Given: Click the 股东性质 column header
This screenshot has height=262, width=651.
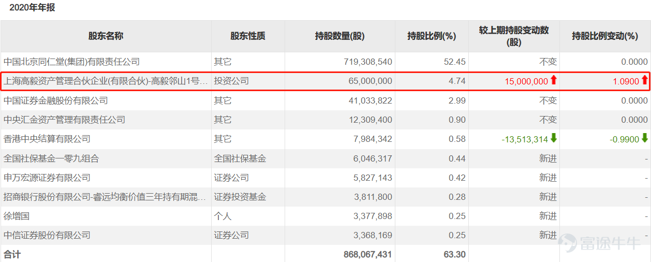Looking at the screenshot, I should (248, 36).
